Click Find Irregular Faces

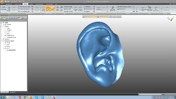pyautogui.click(x=24, y=11)
